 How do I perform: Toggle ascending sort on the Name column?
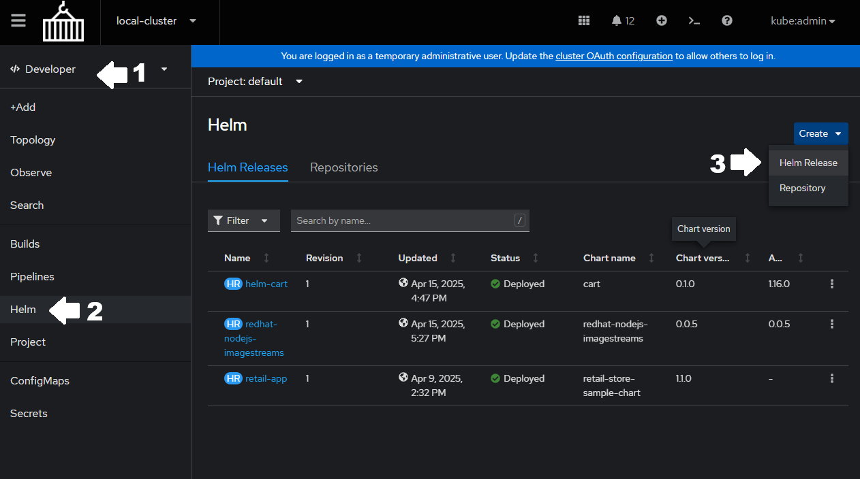click(x=265, y=258)
